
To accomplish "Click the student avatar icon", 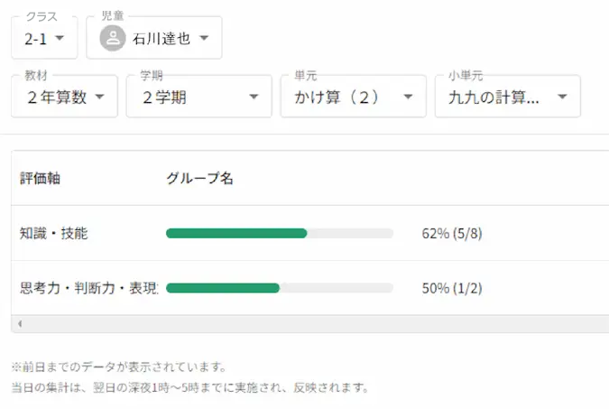I will [x=113, y=38].
